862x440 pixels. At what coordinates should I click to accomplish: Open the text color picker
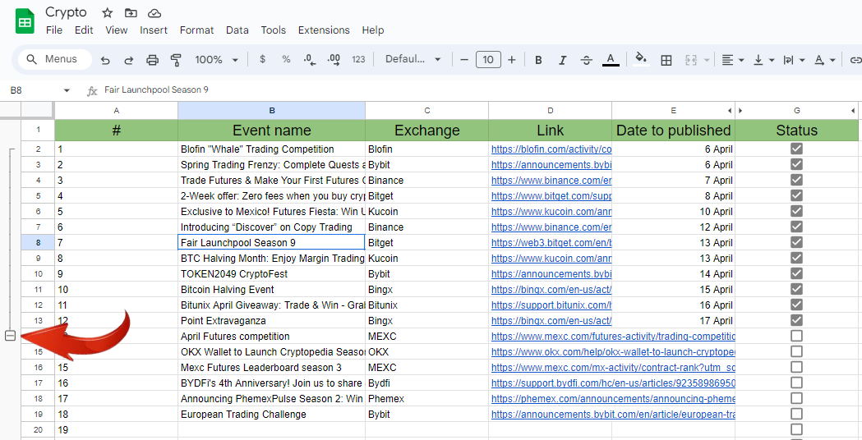point(611,59)
